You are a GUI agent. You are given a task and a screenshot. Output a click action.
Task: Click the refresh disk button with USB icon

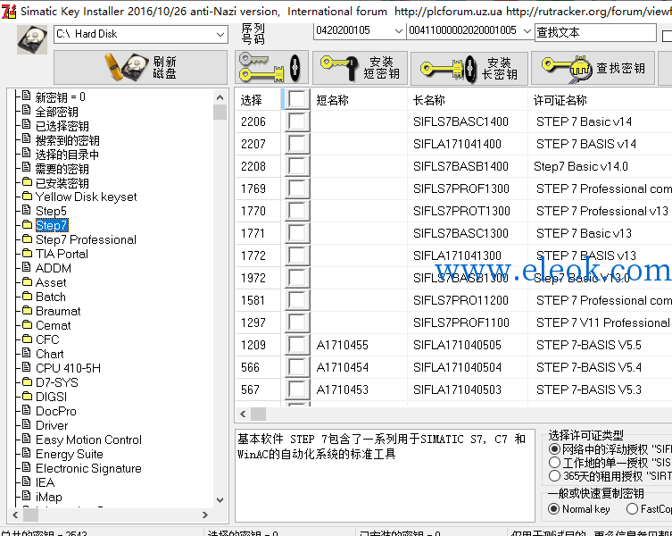(141, 67)
